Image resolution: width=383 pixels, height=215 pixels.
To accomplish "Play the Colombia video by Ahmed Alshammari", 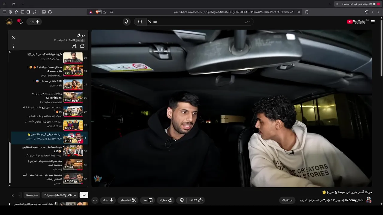I will pyautogui.click(x=49, y=98).
